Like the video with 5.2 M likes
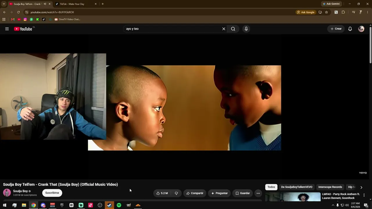Image resolution: width=372 pixels, height=209 pixels. [x=162, y=193]
